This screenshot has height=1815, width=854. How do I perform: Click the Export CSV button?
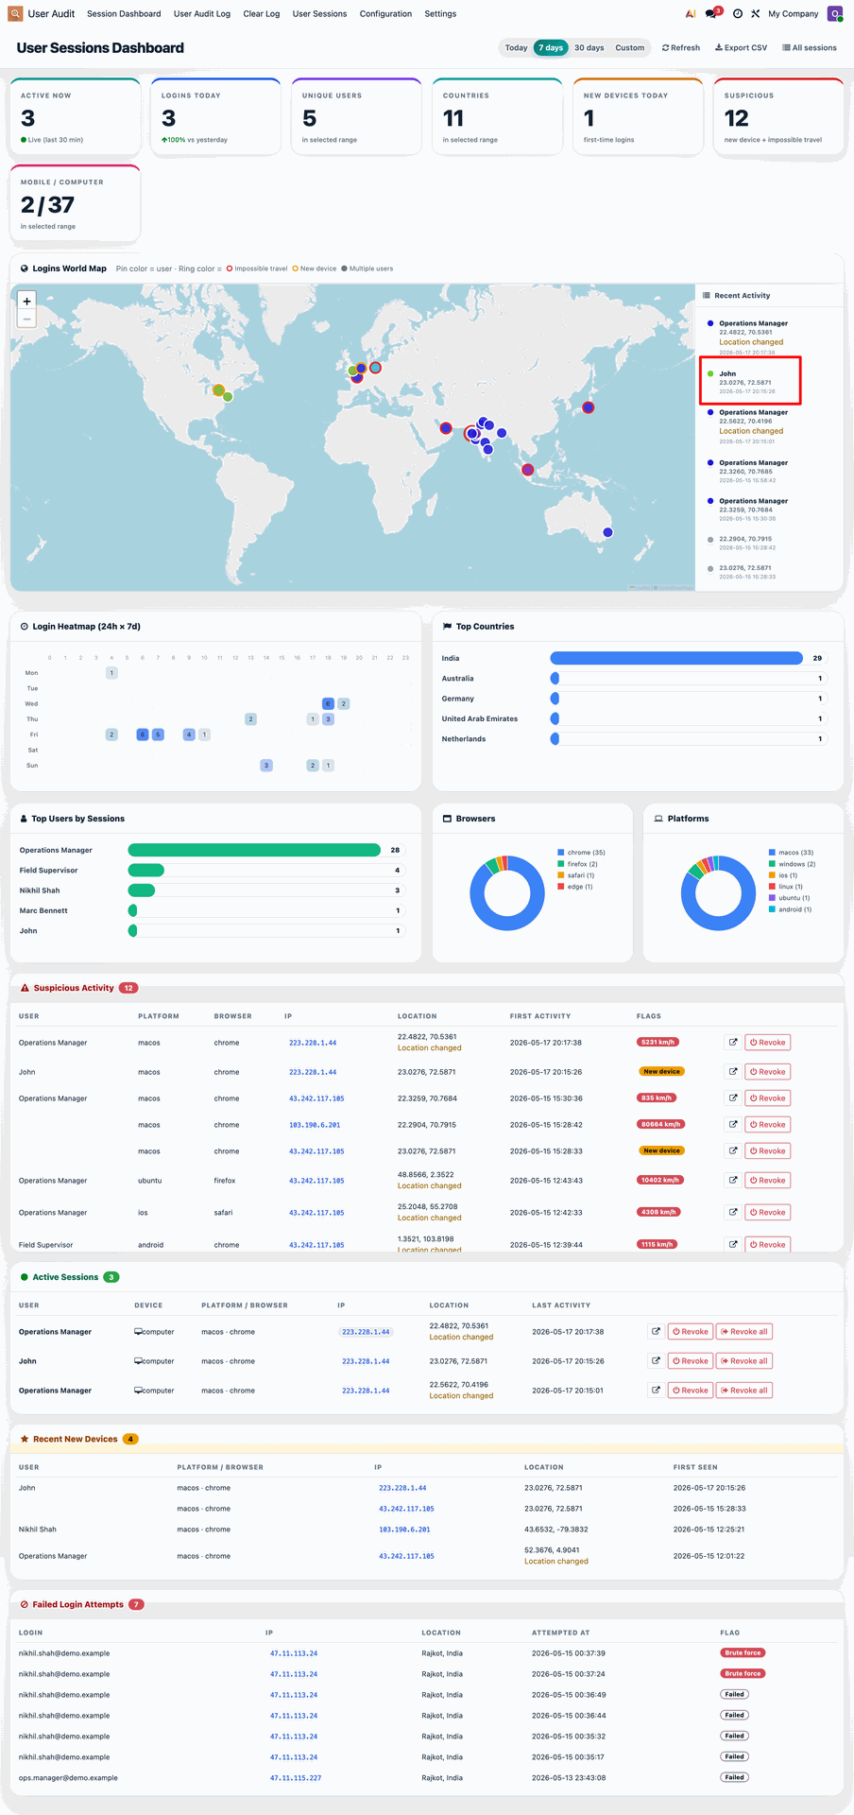pyautogui.click(x=741, y=47)
